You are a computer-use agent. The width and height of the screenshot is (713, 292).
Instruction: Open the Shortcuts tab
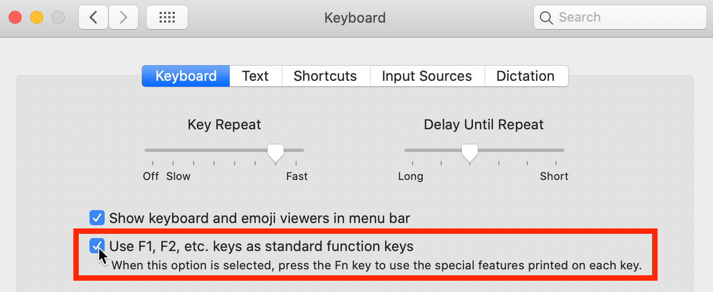pyautogui.click(x=325, y=76)
